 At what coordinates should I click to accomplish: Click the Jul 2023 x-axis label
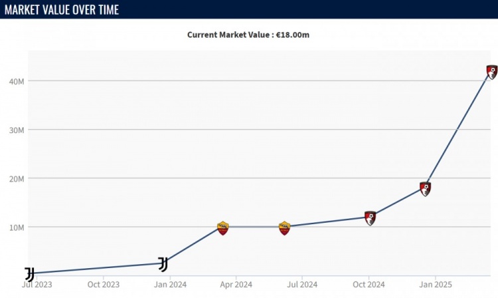37,284
